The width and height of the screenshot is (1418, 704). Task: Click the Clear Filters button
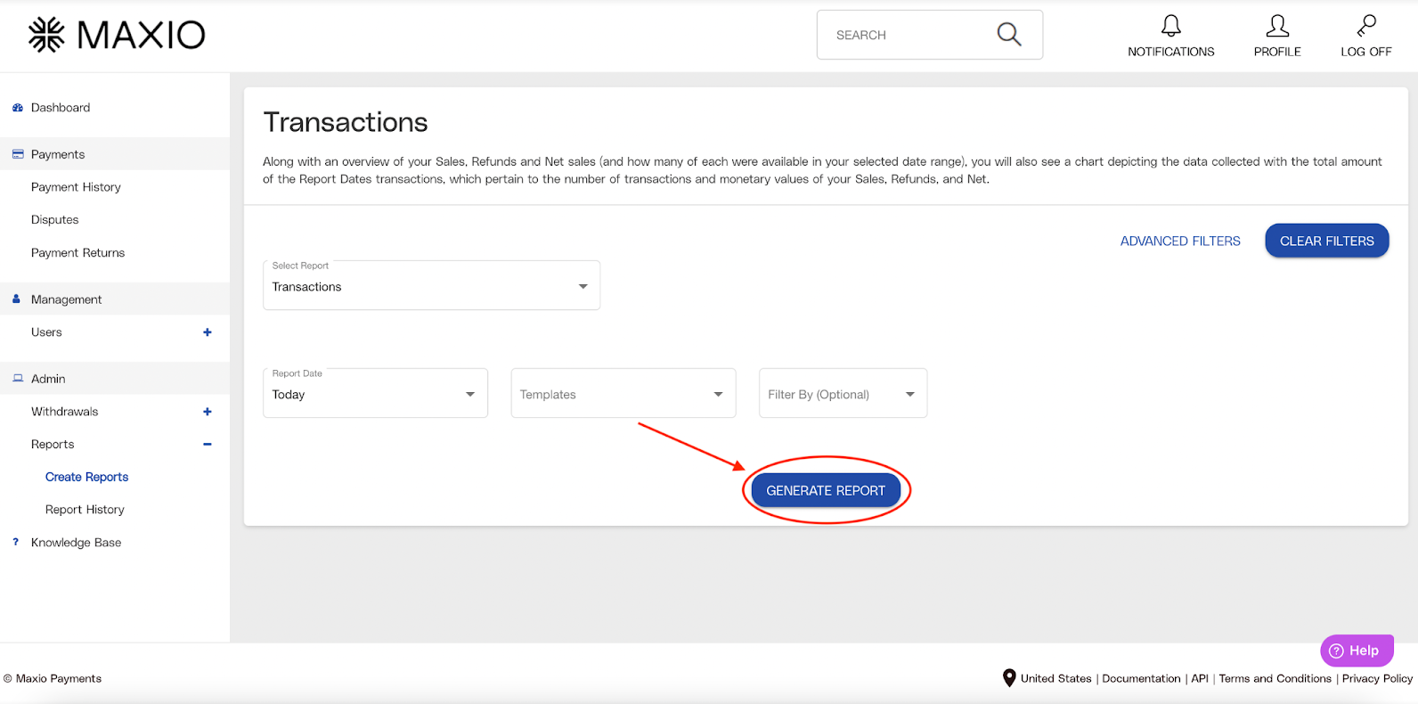[1326, 241]
